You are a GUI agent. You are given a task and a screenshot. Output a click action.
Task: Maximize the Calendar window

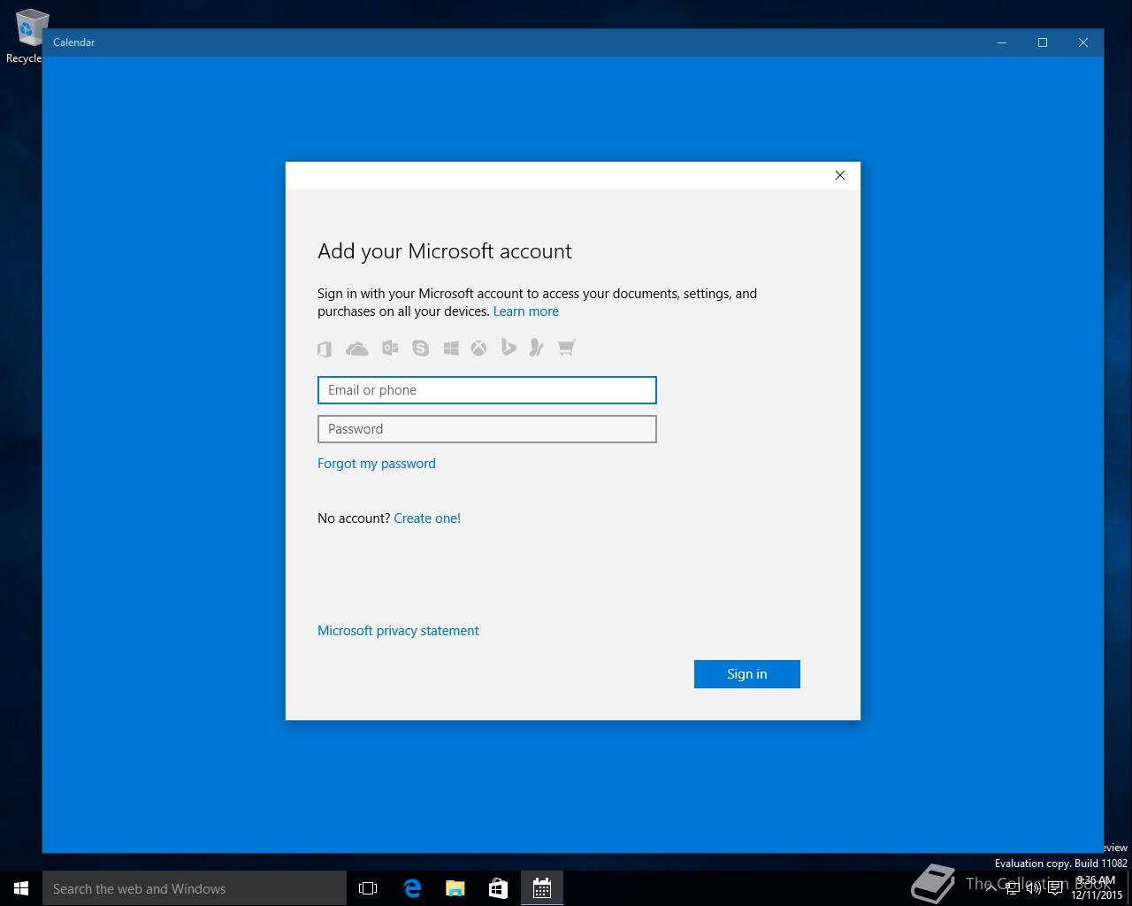coord(1043,42)
